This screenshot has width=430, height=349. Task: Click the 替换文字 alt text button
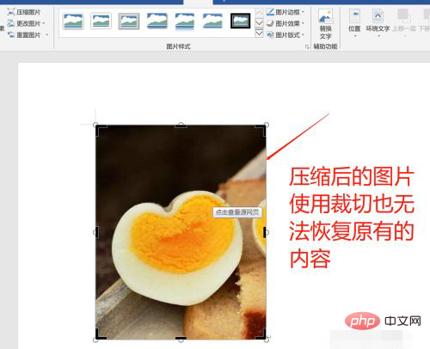tap(326, 24)
